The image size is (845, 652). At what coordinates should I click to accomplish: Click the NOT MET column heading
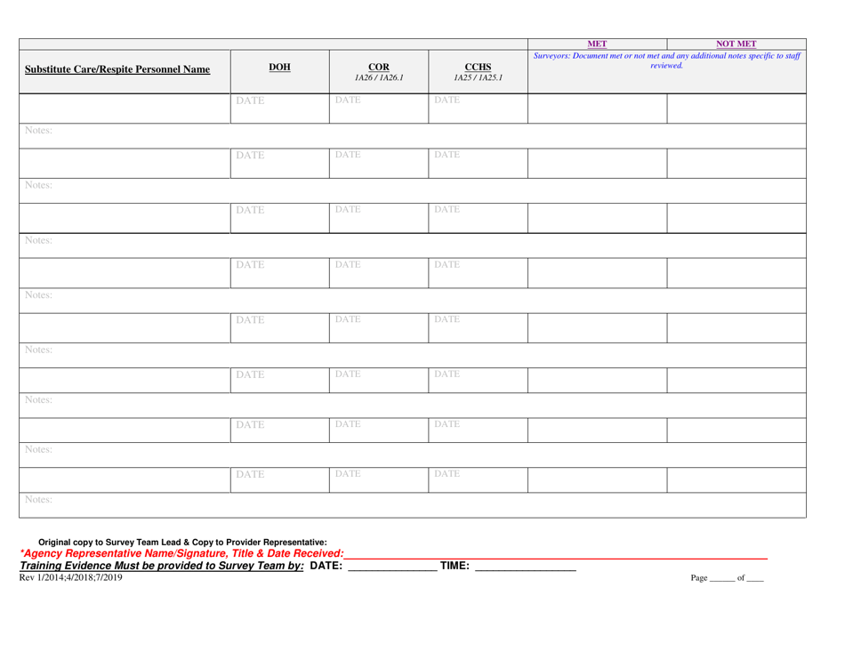coord(736,44)
